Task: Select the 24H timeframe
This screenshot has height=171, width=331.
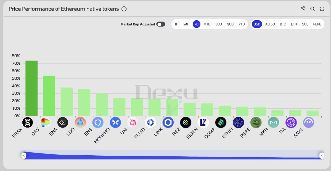Action: click(186, 24)
